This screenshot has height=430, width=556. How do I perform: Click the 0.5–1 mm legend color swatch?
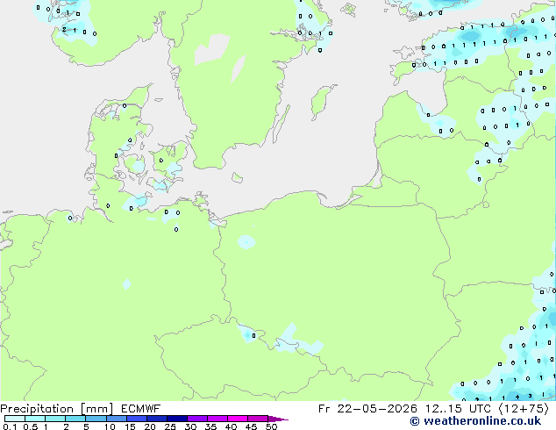pyautogui.click(x=35, y=419)
